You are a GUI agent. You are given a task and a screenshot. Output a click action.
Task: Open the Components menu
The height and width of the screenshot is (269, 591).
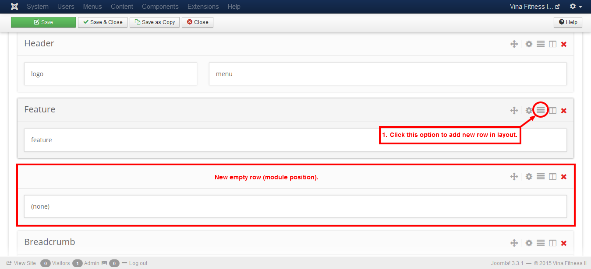coord(160,7)
